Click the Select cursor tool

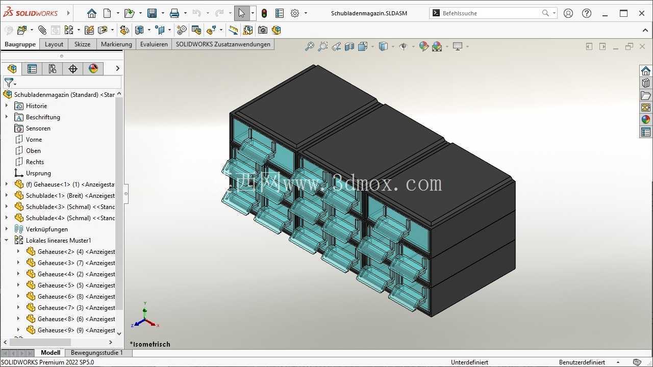pyautogui.click(x=242, y=13)
